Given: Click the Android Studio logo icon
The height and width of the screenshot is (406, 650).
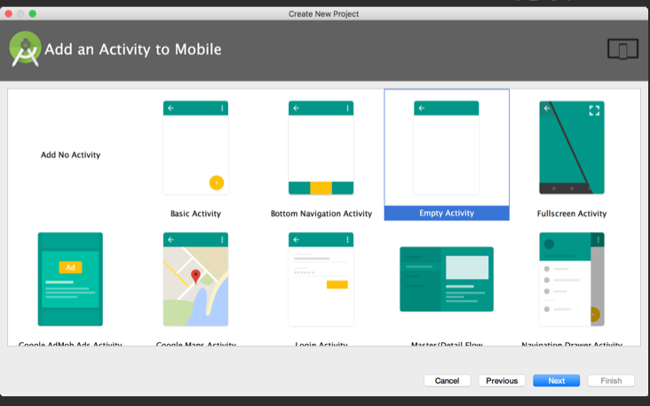Looking at the screenshot, I should (25, 50).
